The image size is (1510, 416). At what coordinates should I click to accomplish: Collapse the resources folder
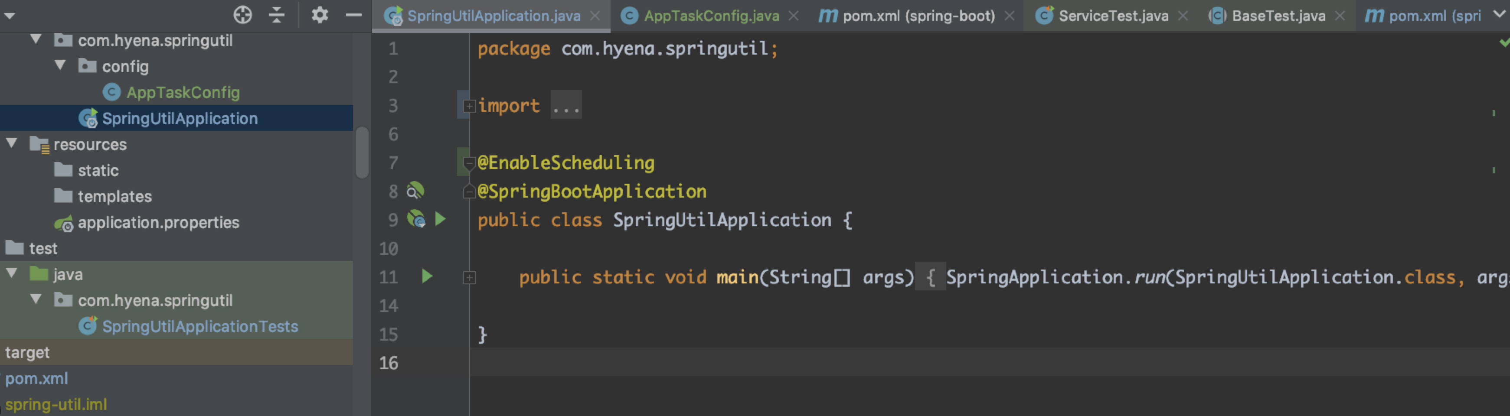click(x=11, y=143)
